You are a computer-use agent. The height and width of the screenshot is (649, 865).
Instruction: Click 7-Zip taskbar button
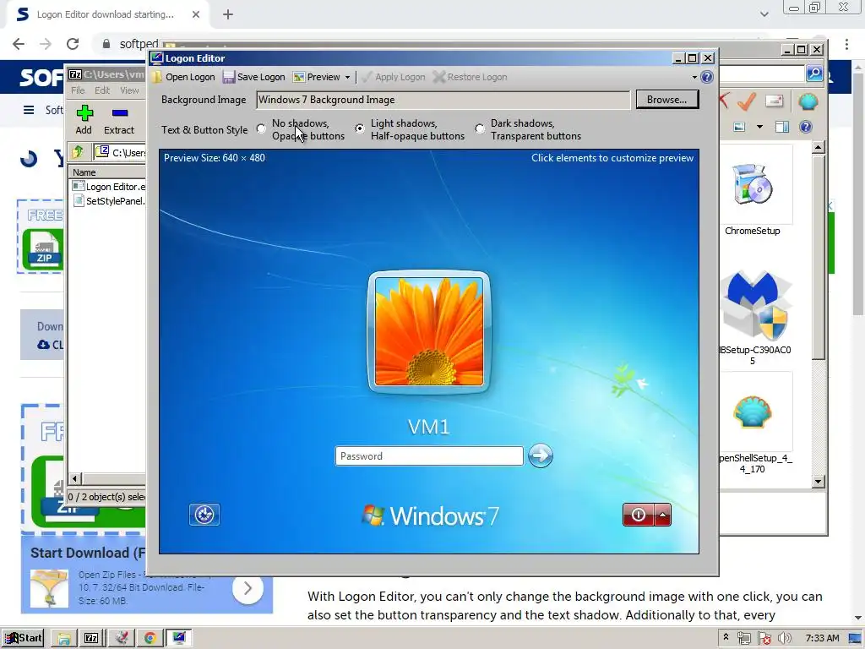[91, 638]
